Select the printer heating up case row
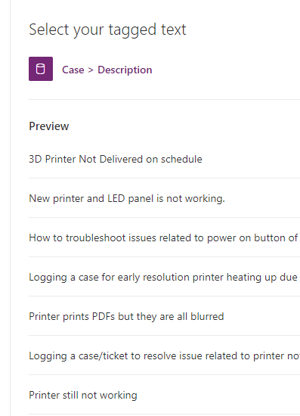Image resolution: width=300 pixels, height=416 pixels. (164, 277)
